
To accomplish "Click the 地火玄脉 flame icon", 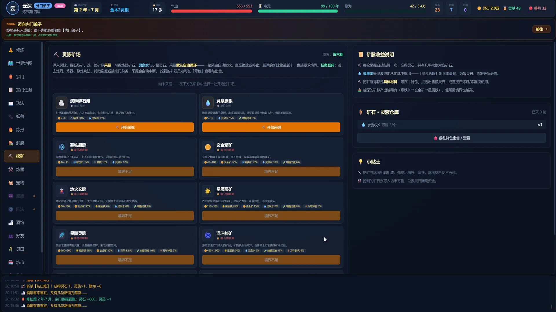I will tap(61, 191).
